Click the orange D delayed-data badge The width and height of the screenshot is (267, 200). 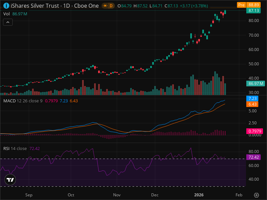pos(111,6)
